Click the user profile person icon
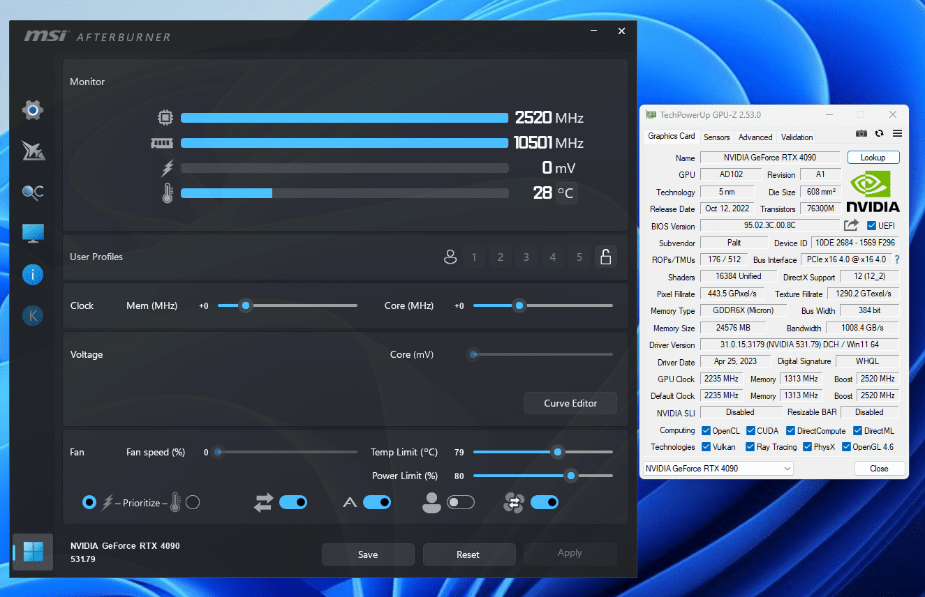 pyautogui.click(x=450, y=257)
